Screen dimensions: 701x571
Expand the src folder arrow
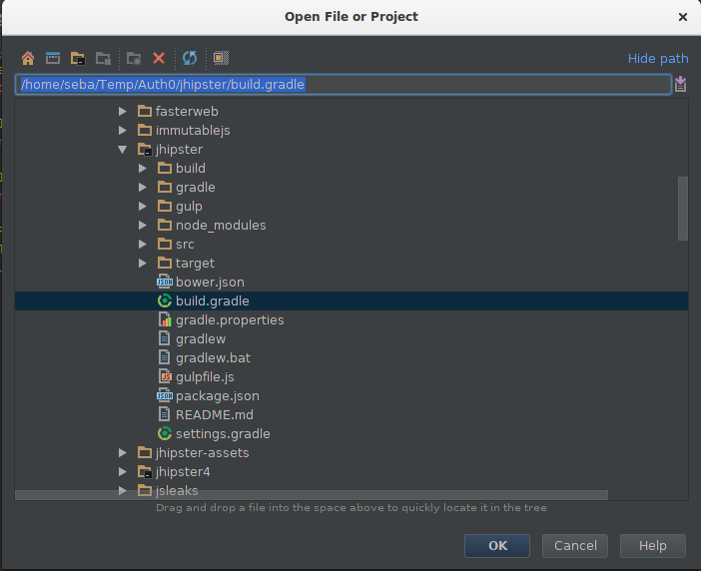[143, 244]
